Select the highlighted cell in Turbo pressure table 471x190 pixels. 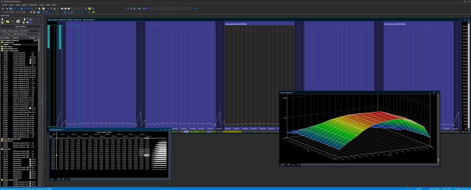(x=146, y=155)
